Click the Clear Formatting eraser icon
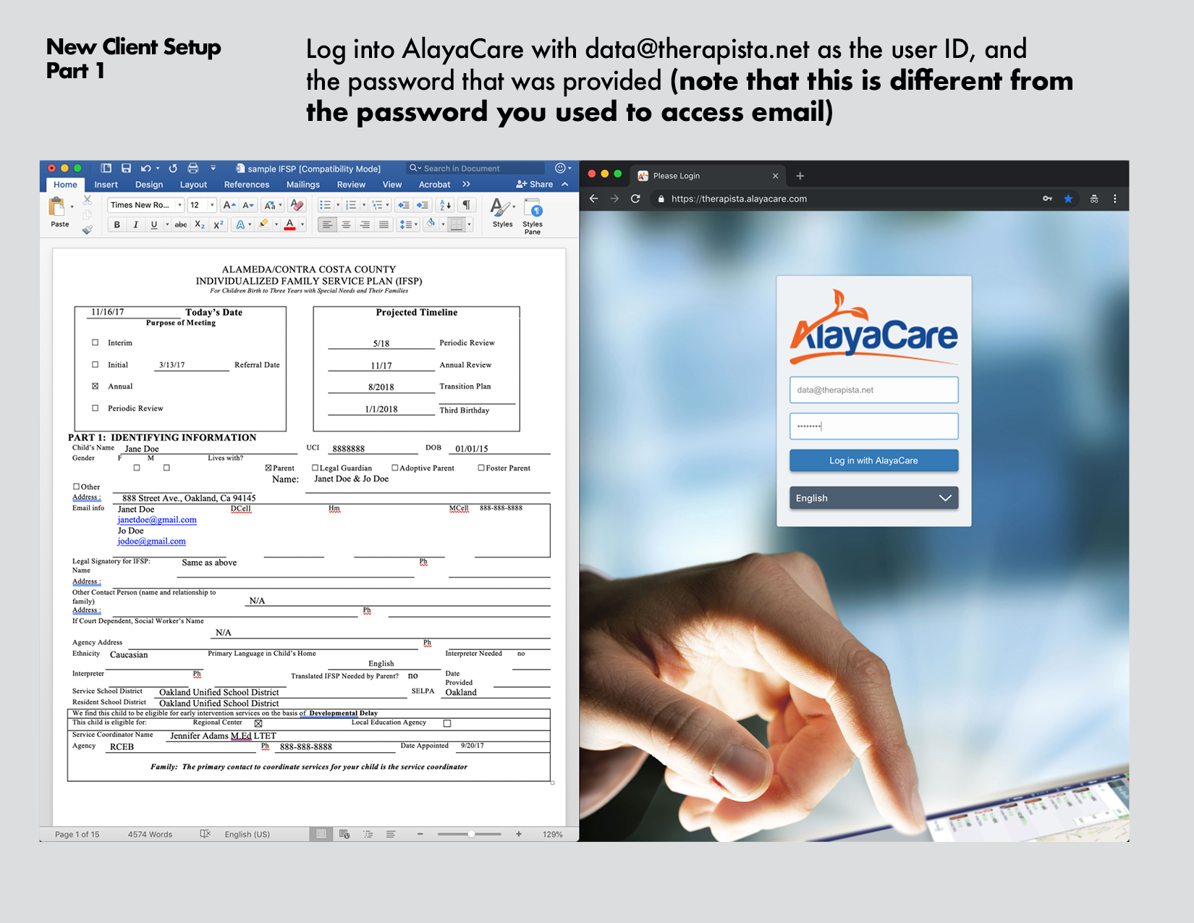Viewport: 1194px width, 923px height. (x=297, y=205)
